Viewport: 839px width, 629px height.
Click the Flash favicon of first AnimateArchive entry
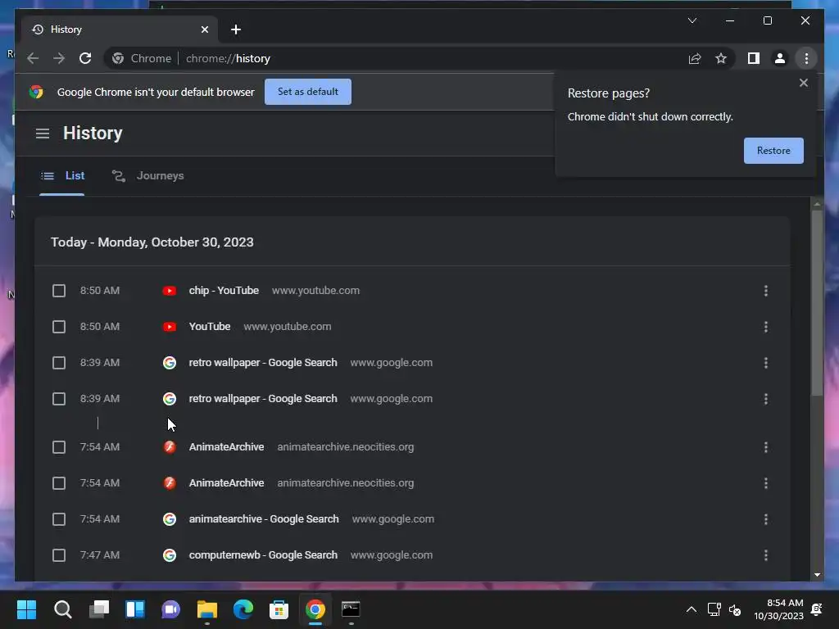coord(169,446)
